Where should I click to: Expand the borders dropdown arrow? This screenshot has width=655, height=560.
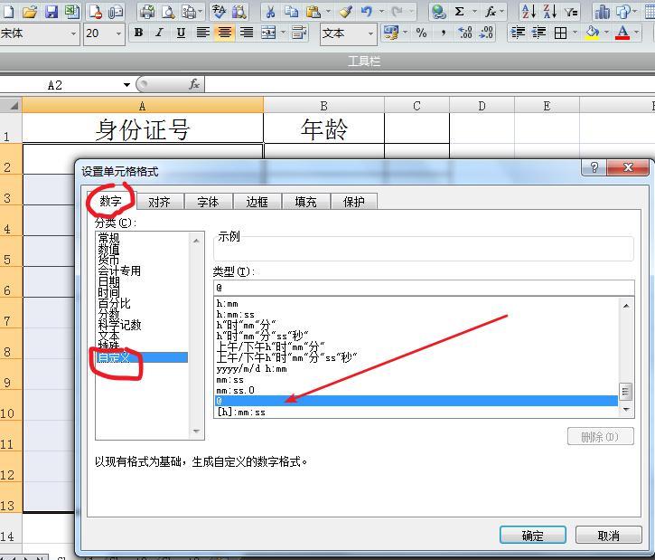click(575, 33)
